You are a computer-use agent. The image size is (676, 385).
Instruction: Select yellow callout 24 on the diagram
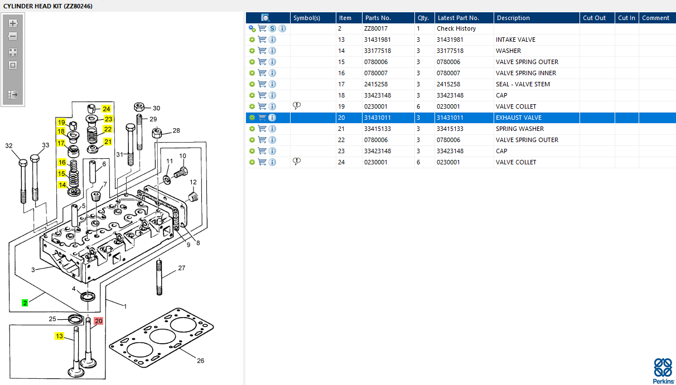(x=106, y=109)
